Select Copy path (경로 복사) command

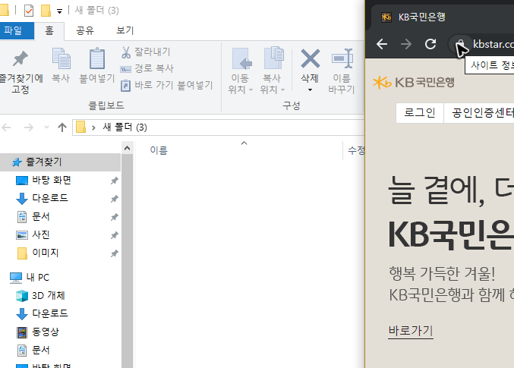tap(147, 68)
